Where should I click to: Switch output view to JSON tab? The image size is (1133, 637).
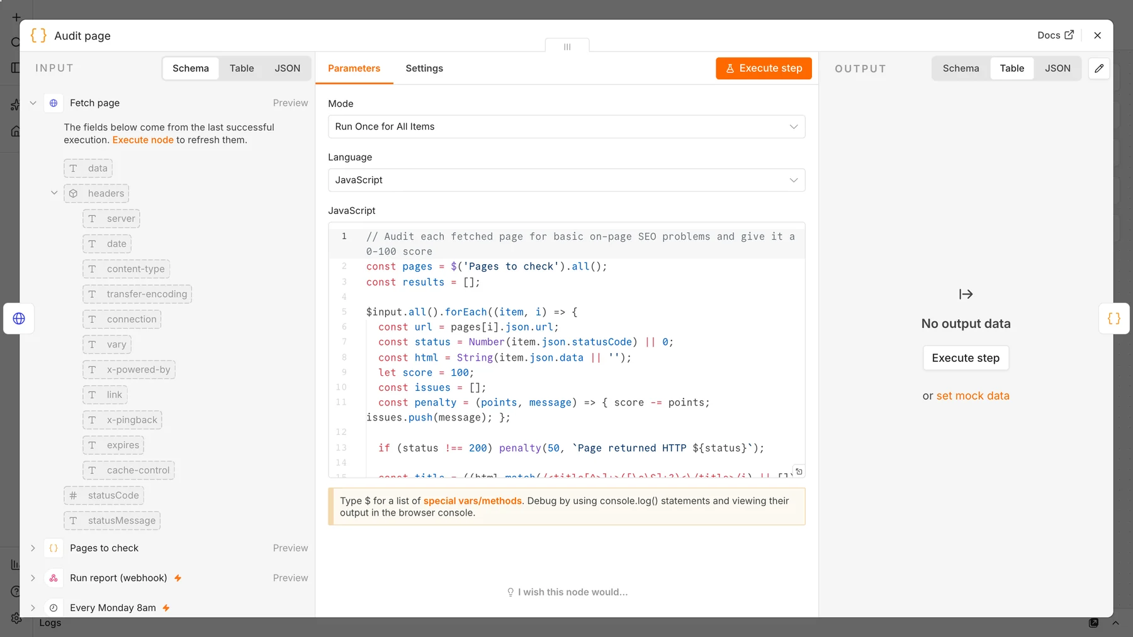tap(1058, 68)
